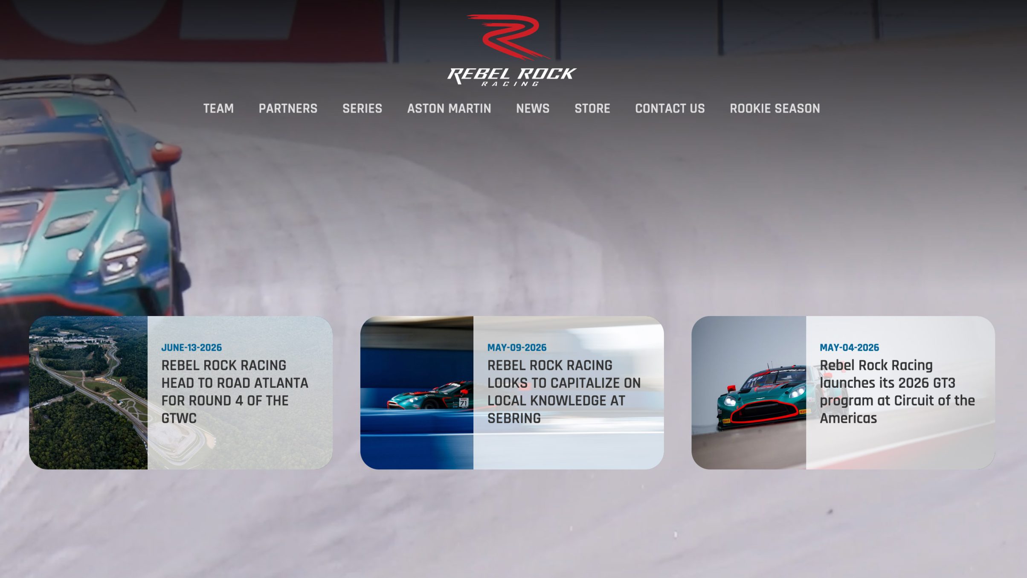Click the MAY-09-2026 date label
The height and width of the screenshot is (578, 1027).
[x=517, y=348]
